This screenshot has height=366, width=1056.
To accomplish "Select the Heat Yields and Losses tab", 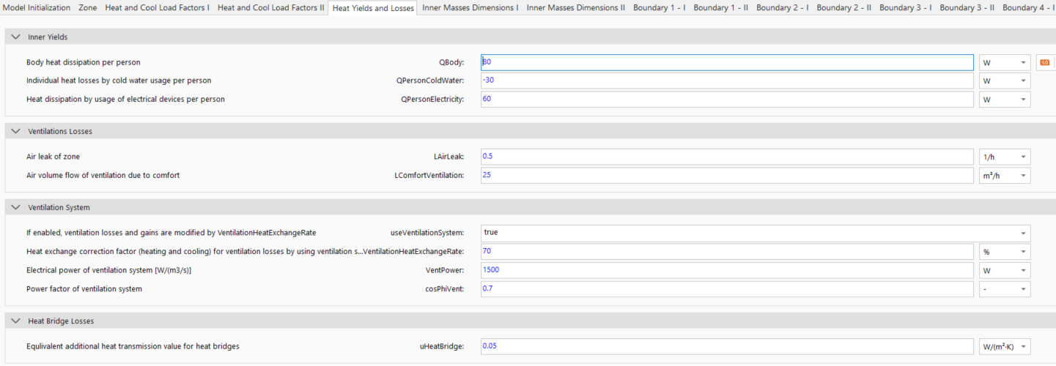I will [x=373, y=8].
